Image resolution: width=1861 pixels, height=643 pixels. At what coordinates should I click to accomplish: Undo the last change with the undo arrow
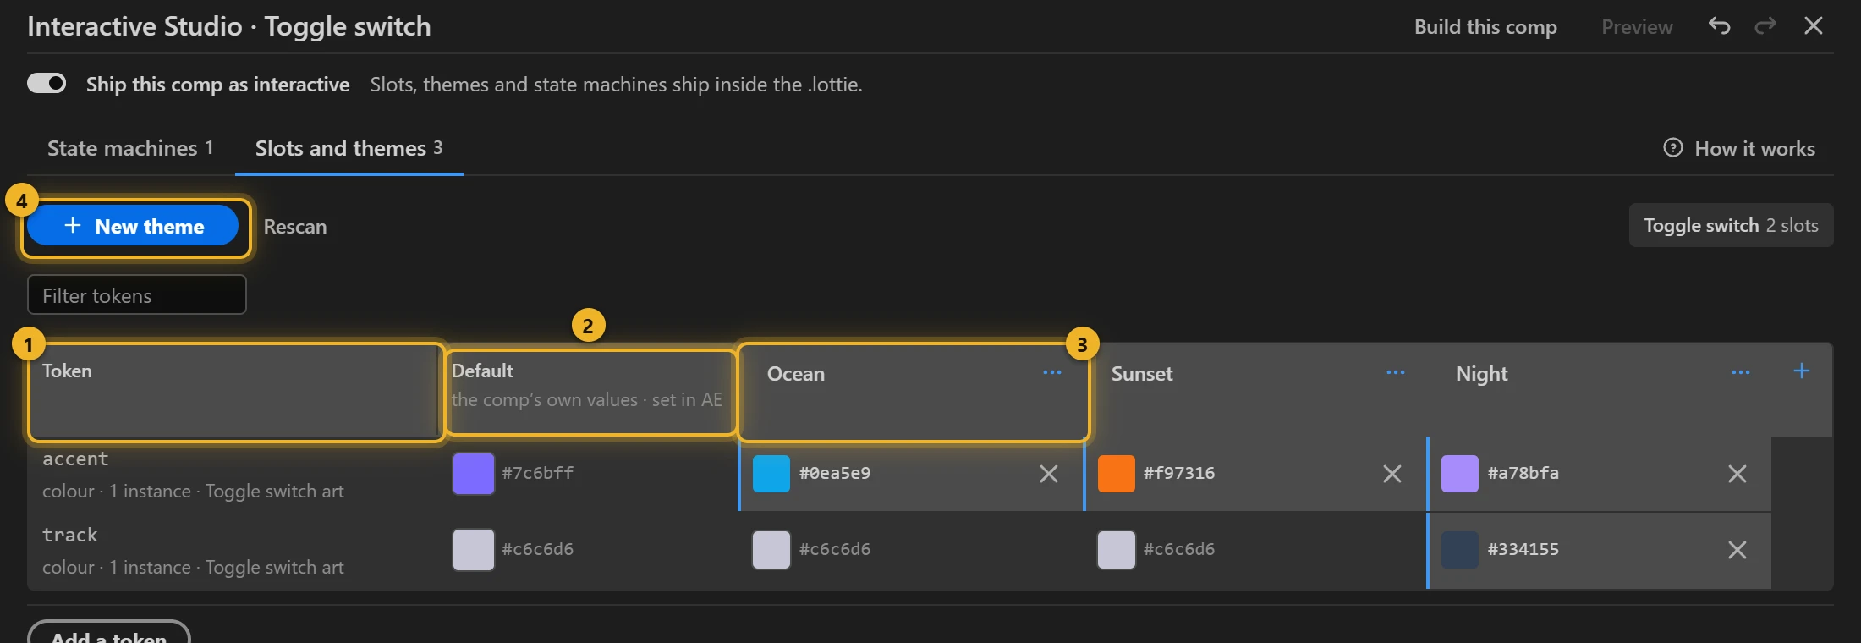coord(1719,26)
